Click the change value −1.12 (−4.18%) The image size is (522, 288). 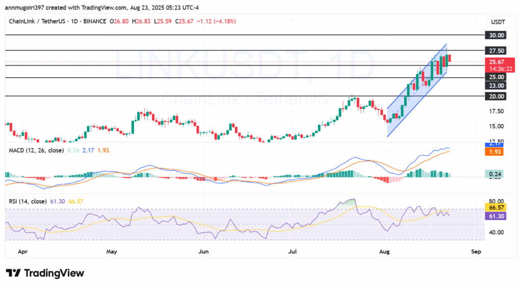216,21
